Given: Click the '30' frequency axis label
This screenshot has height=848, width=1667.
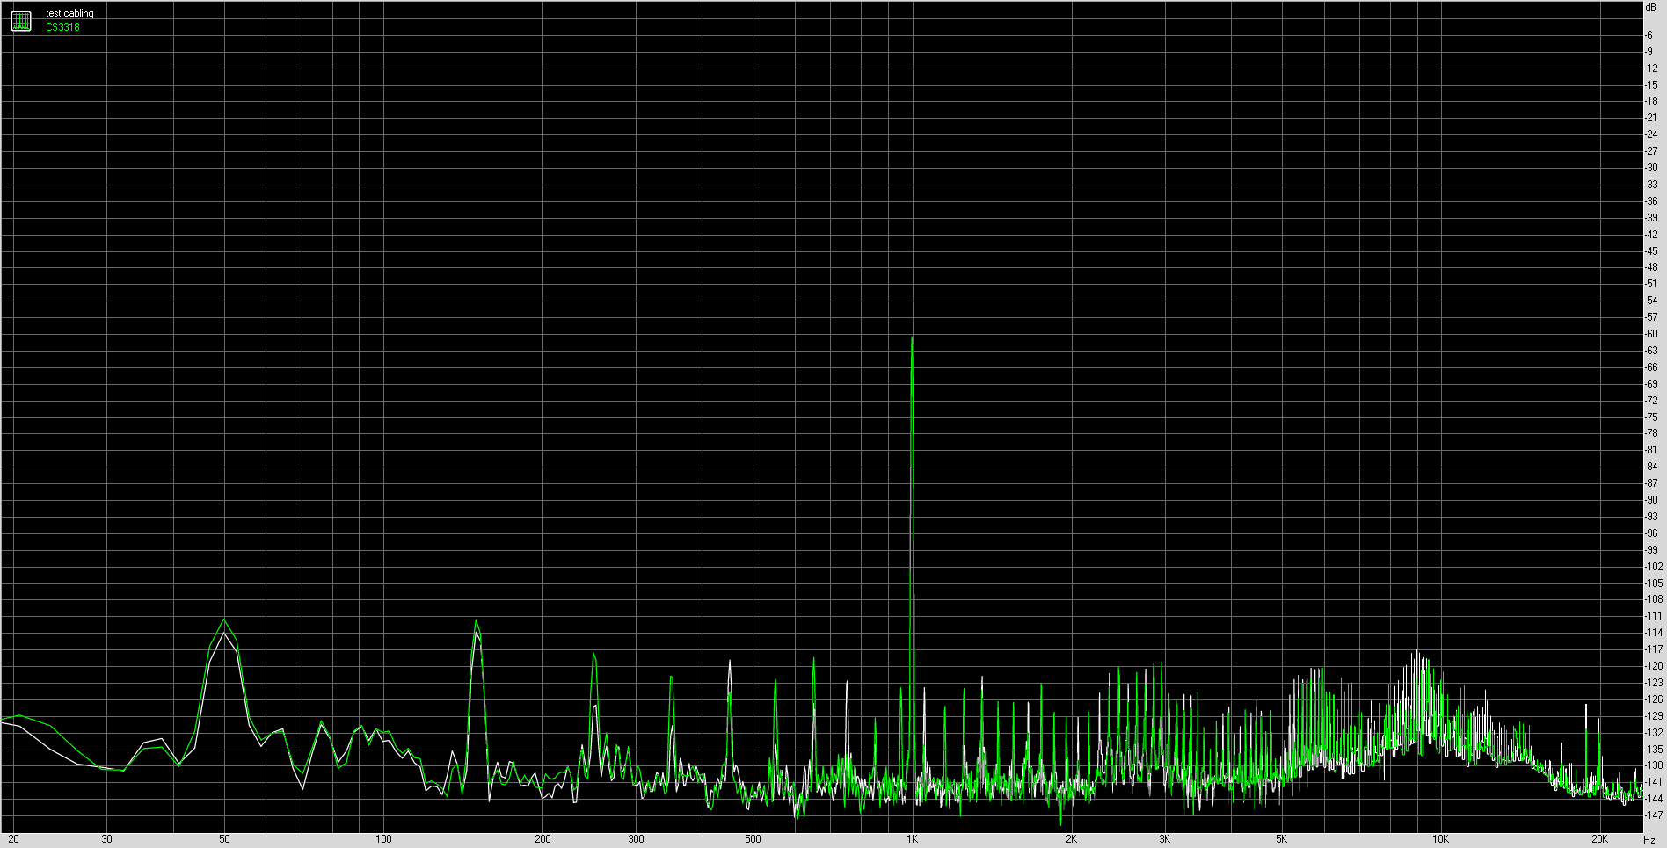Looking at the screenshot, I should pos(106,839).
